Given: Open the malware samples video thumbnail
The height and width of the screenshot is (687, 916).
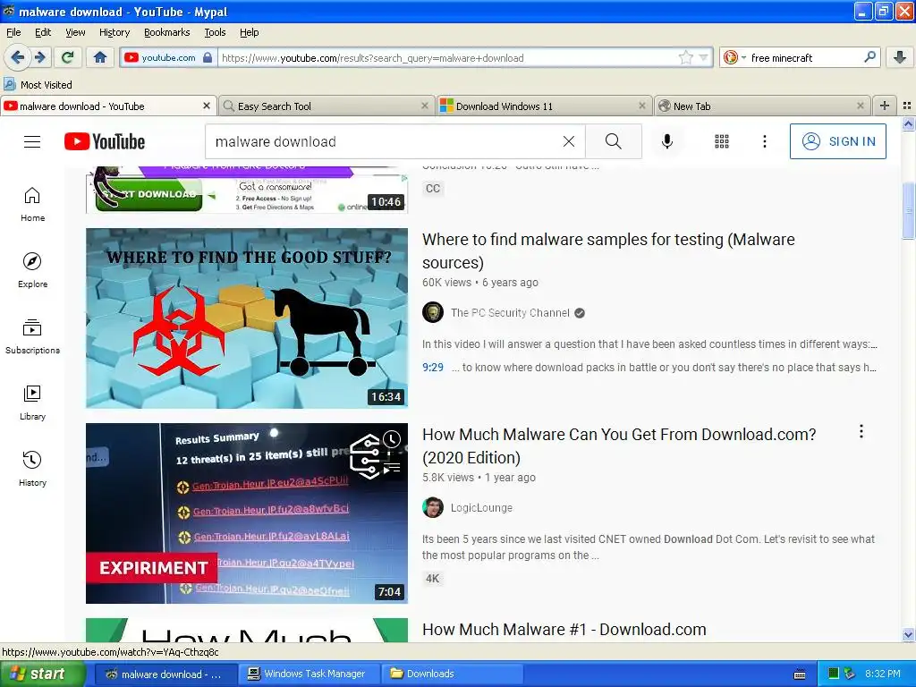Looking at the screenshot, I should pyautogui.click(x=247, y=318).
